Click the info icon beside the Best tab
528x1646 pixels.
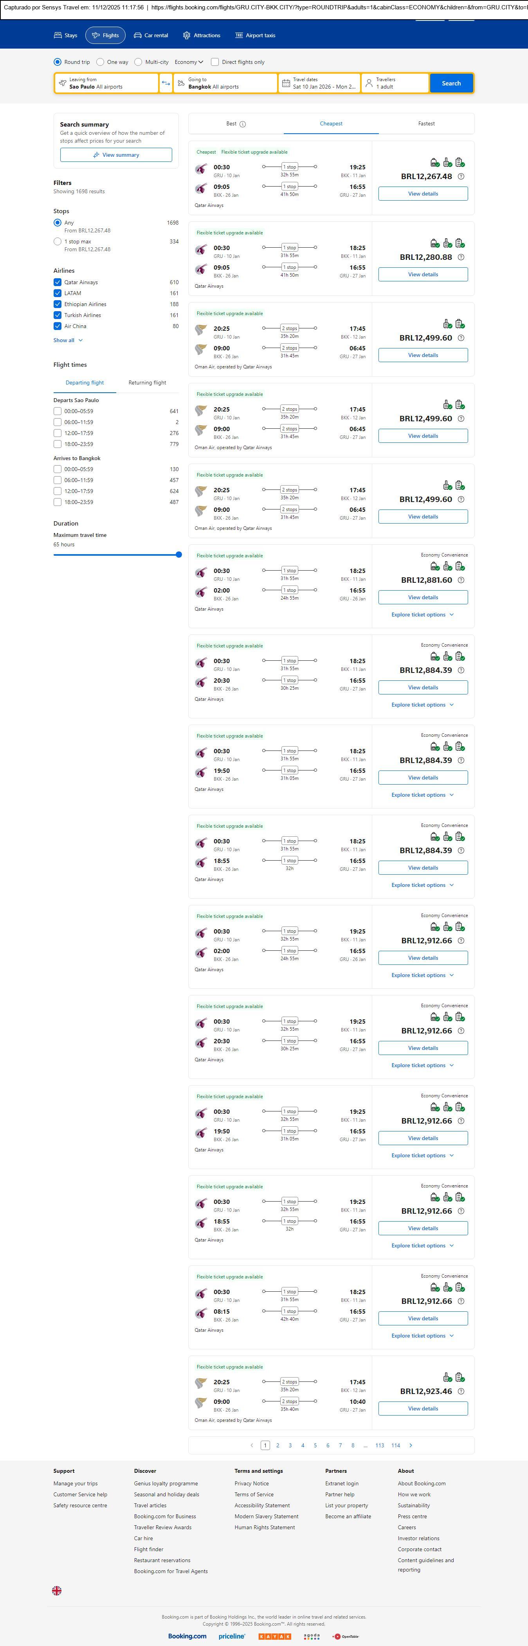point(243,124)
